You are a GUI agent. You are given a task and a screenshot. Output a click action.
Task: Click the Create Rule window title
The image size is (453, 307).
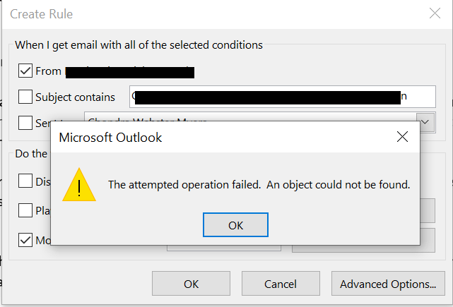(x=41, y=14)
